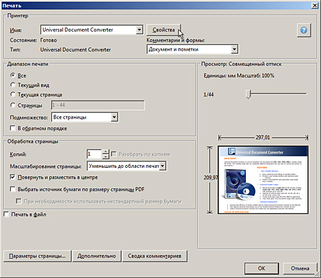Screen dimensions: 321x278
Task: Increase copies with up spinner arrow
Action: pyautogui.click(x=105, y=152)
